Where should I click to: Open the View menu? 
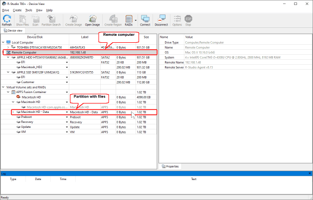[39, 10]
